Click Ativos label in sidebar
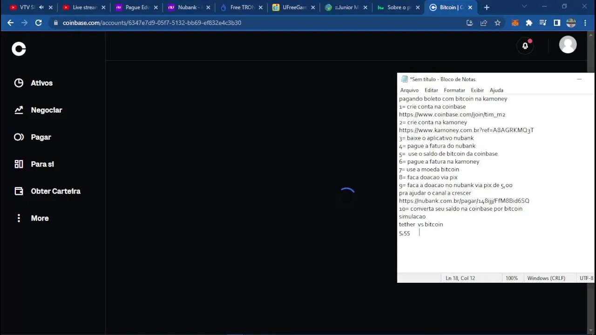 (42, 83)
